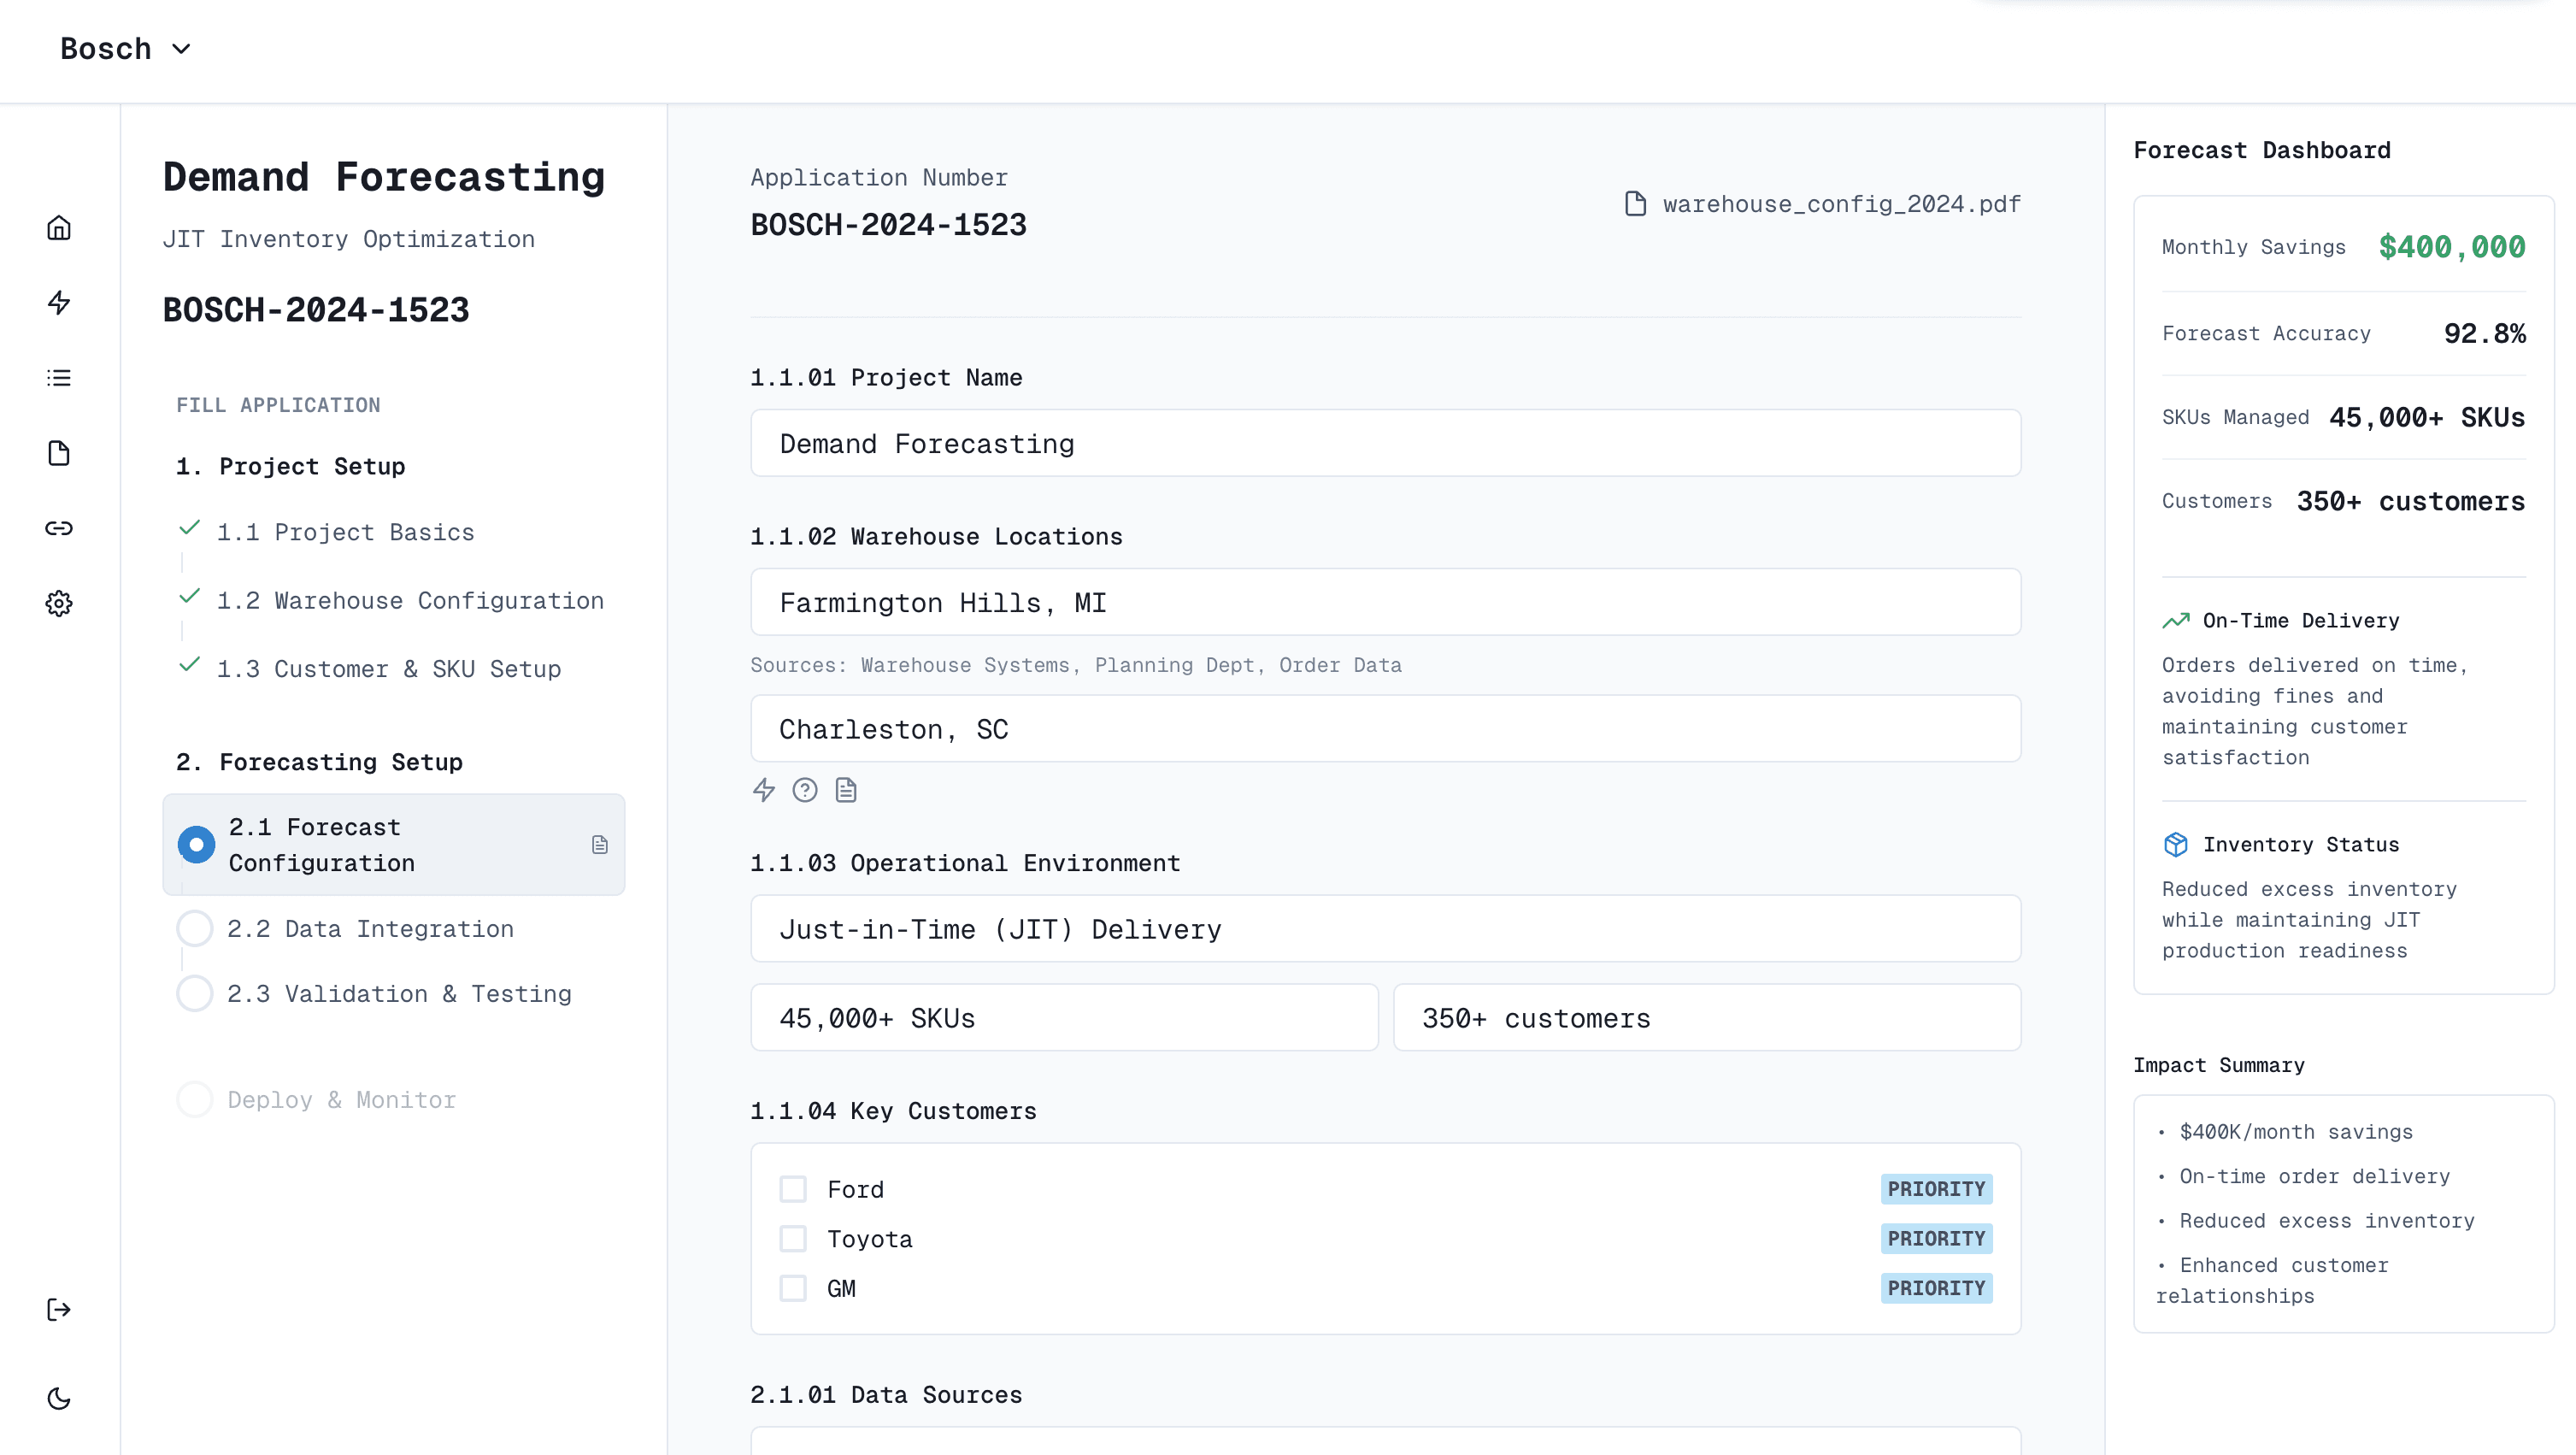This screenshot has width=2576, height=1455.
Task: Open the list view icon in the sidebar
Action: (x=59, y=378)
